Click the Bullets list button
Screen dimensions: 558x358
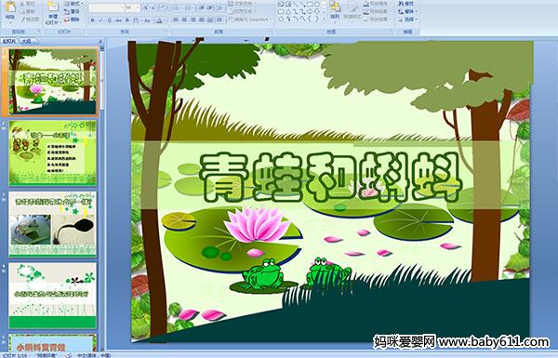click(177, 7)
